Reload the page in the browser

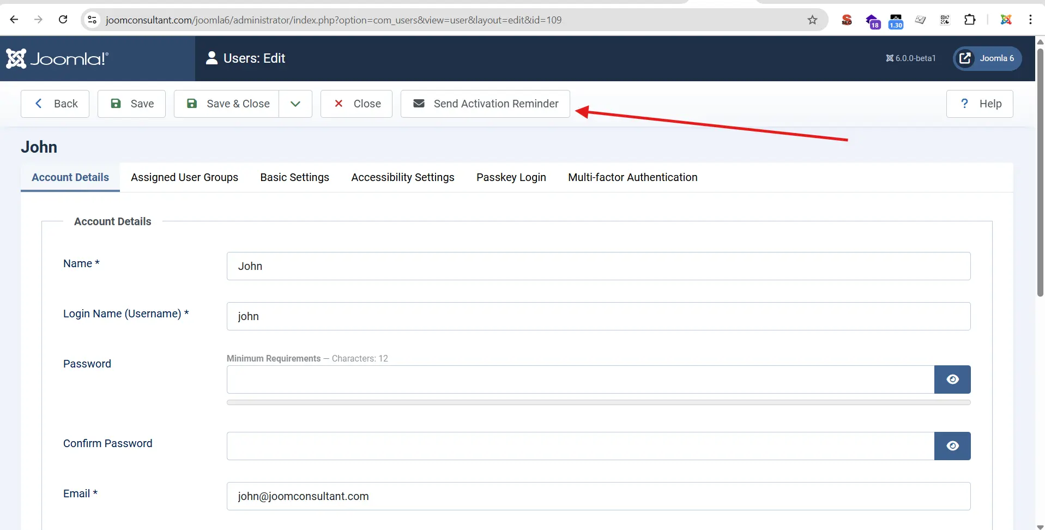(63, 20)
